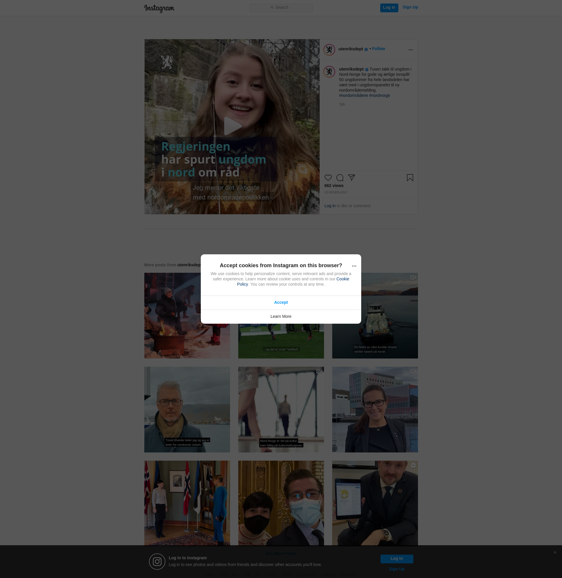
Task: Click the Instagram logo in the header
Action: (159, 8)
